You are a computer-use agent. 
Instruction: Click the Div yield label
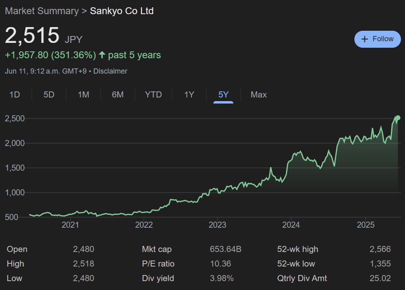coord(158,278)
